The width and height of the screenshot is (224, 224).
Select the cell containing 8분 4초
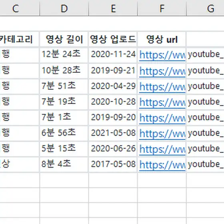[64, 164]
